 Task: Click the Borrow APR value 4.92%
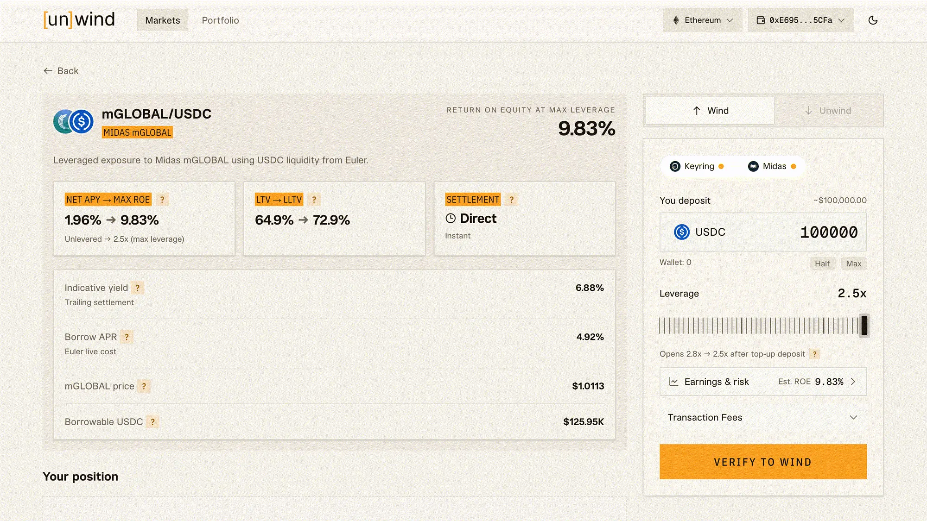click(590, 337)
